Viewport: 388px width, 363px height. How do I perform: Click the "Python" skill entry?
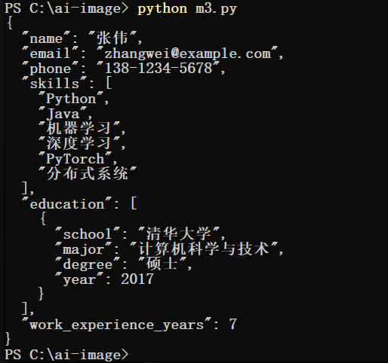71,99
